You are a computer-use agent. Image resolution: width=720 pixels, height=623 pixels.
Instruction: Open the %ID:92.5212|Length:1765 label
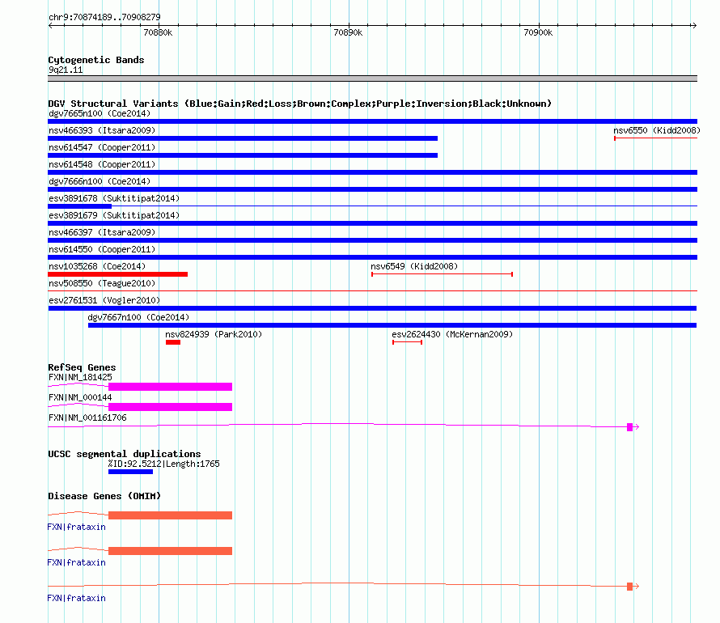coord(164,464)
